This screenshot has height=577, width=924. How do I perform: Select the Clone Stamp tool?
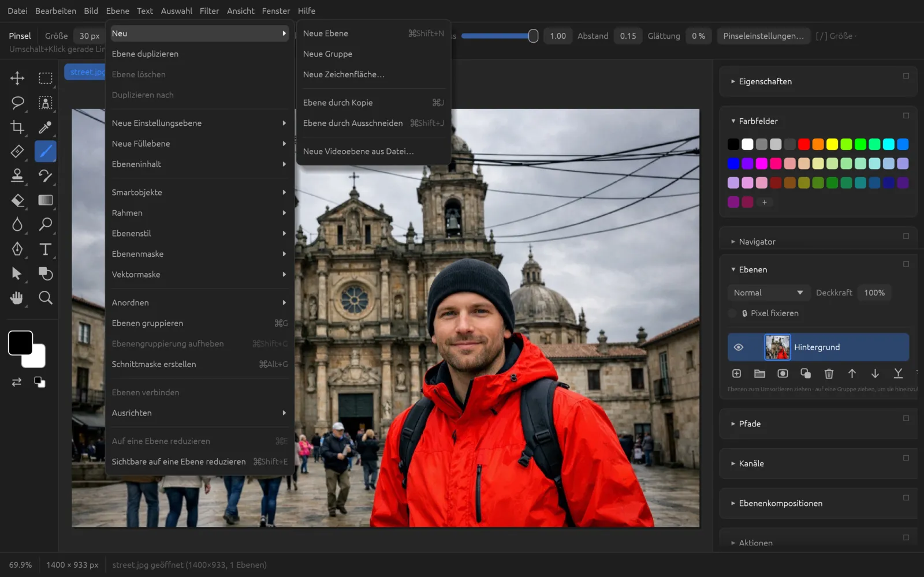coord(17,175)
